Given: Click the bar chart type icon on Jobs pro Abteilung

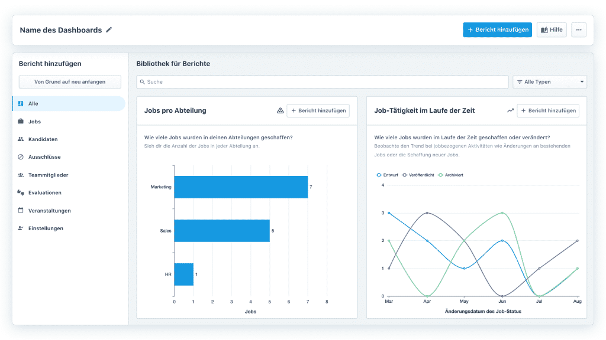Looking at the screenshot, I should (281, 110).
